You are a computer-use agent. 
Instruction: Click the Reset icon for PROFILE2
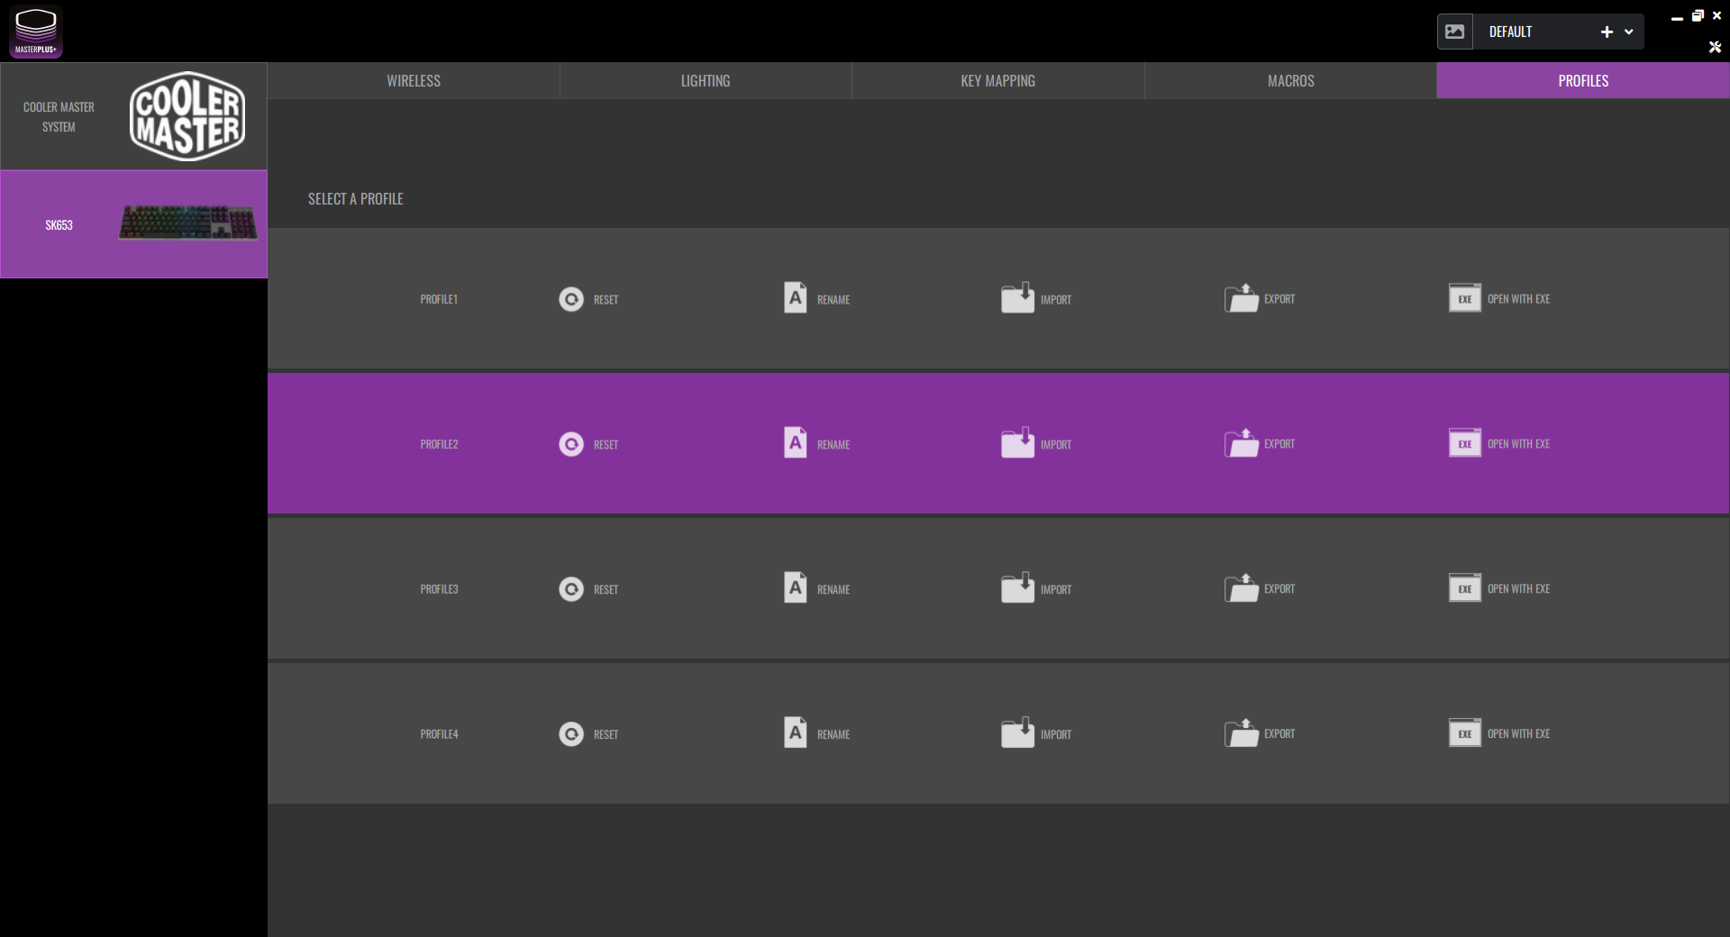tap(571, 444)
